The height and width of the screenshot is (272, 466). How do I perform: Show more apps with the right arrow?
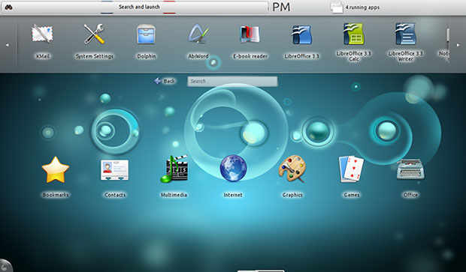[458, 45]
